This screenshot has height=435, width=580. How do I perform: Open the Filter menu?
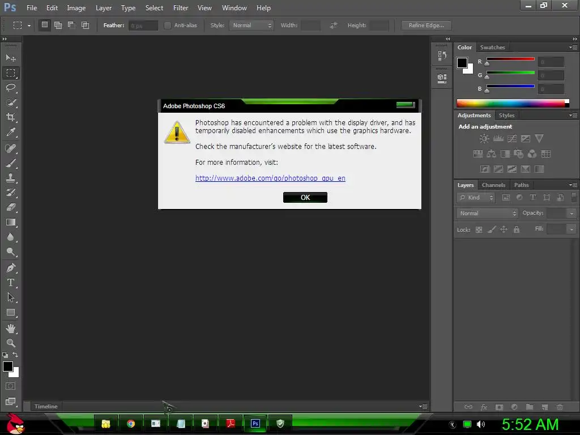click(181, 8)
